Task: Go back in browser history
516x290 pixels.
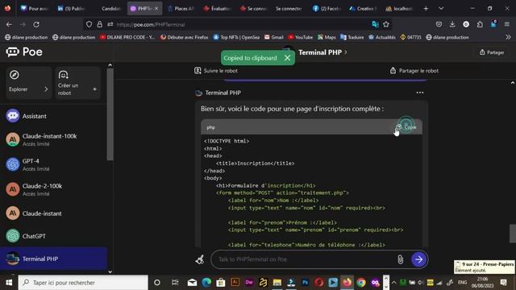Action: point(9,24)
